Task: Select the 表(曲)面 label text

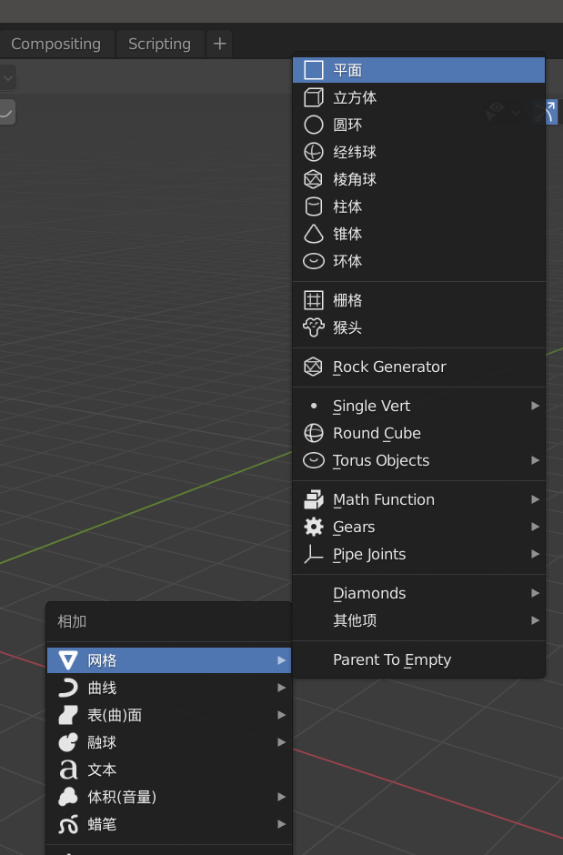Action: pos(115,716)
